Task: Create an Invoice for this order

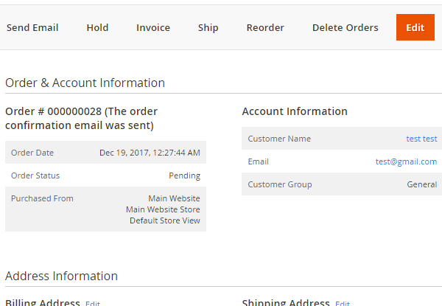Action: coord(153,28)
